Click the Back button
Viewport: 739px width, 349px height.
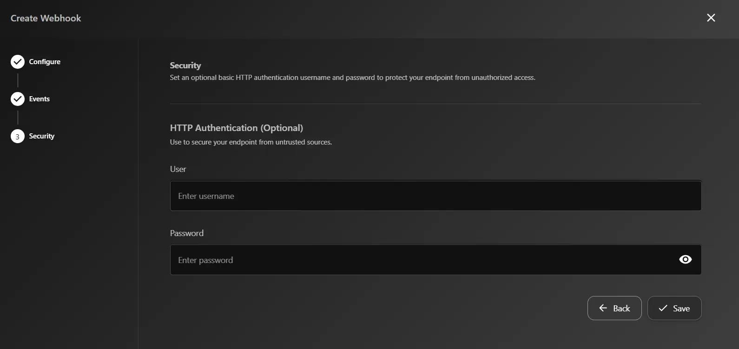[614, 308]
